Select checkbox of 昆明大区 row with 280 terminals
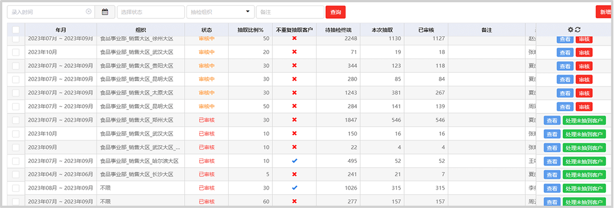 (16, 79)
